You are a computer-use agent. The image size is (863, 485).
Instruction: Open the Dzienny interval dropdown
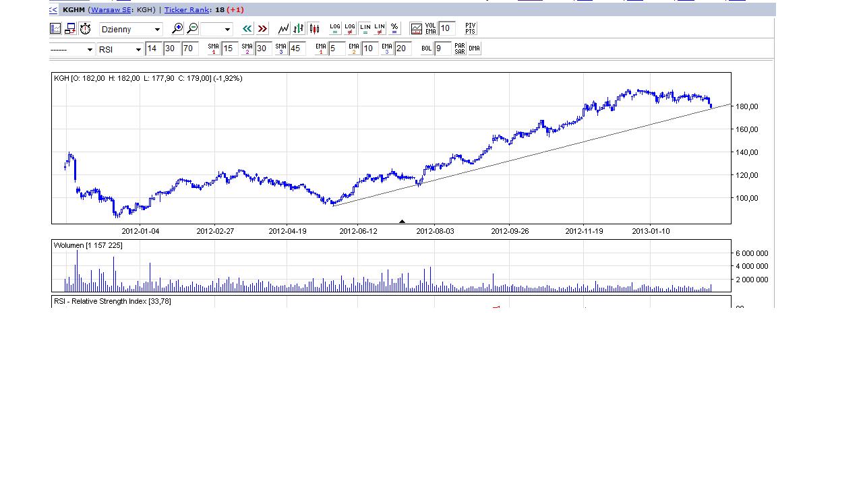pos(131,29)
